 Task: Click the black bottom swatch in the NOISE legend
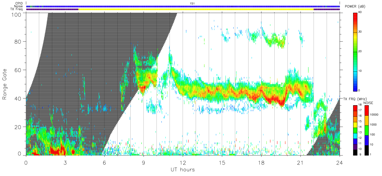pos(366,150)
